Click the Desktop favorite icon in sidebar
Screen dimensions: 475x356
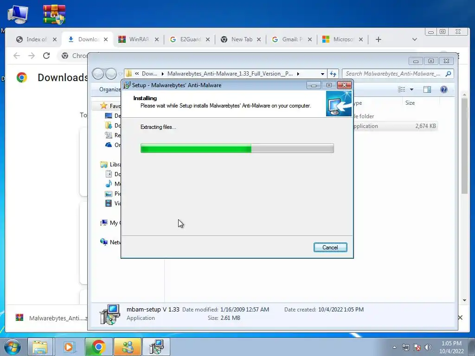(109, 115)
